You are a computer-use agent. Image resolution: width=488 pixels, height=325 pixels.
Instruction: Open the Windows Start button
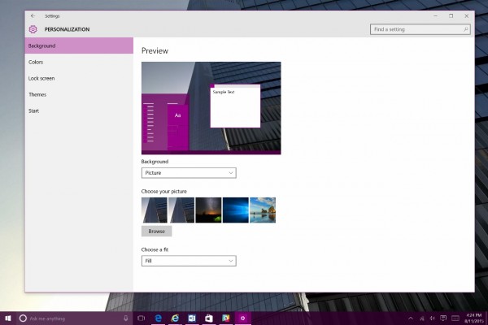tap(8, 318)
